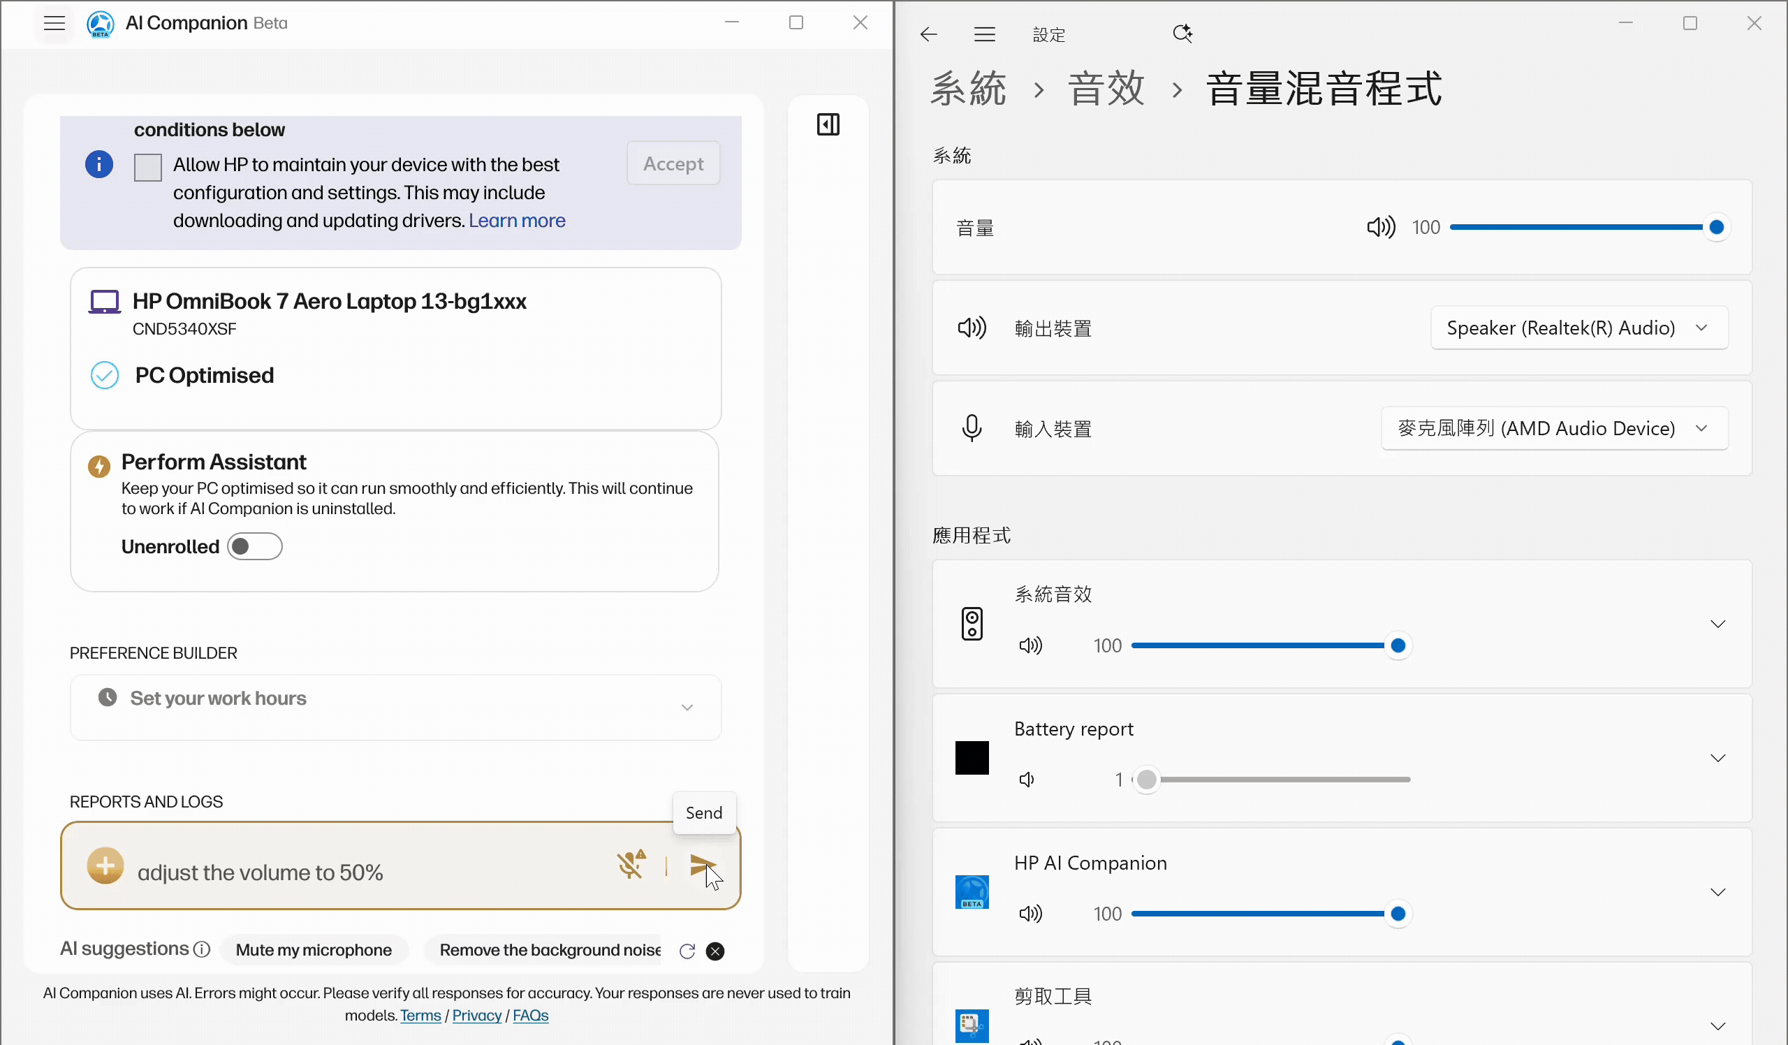Go to 音效 in the breadcrumb
This screenshot has width=1788, height=1045.
(x=1106, y=89)
